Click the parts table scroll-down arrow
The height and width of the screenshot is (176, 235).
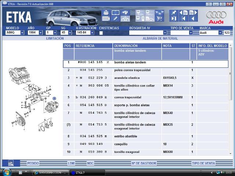pyautogui.click(x=230, y=154)
